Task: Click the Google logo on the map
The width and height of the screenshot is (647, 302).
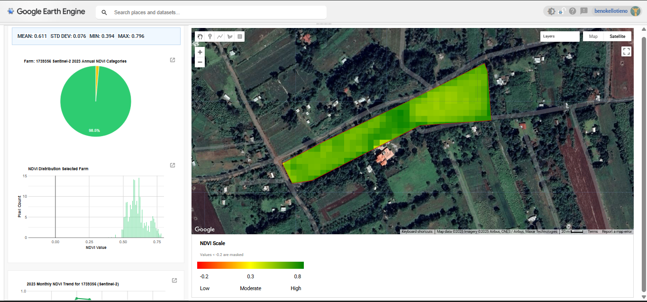Action: (205, 229)
